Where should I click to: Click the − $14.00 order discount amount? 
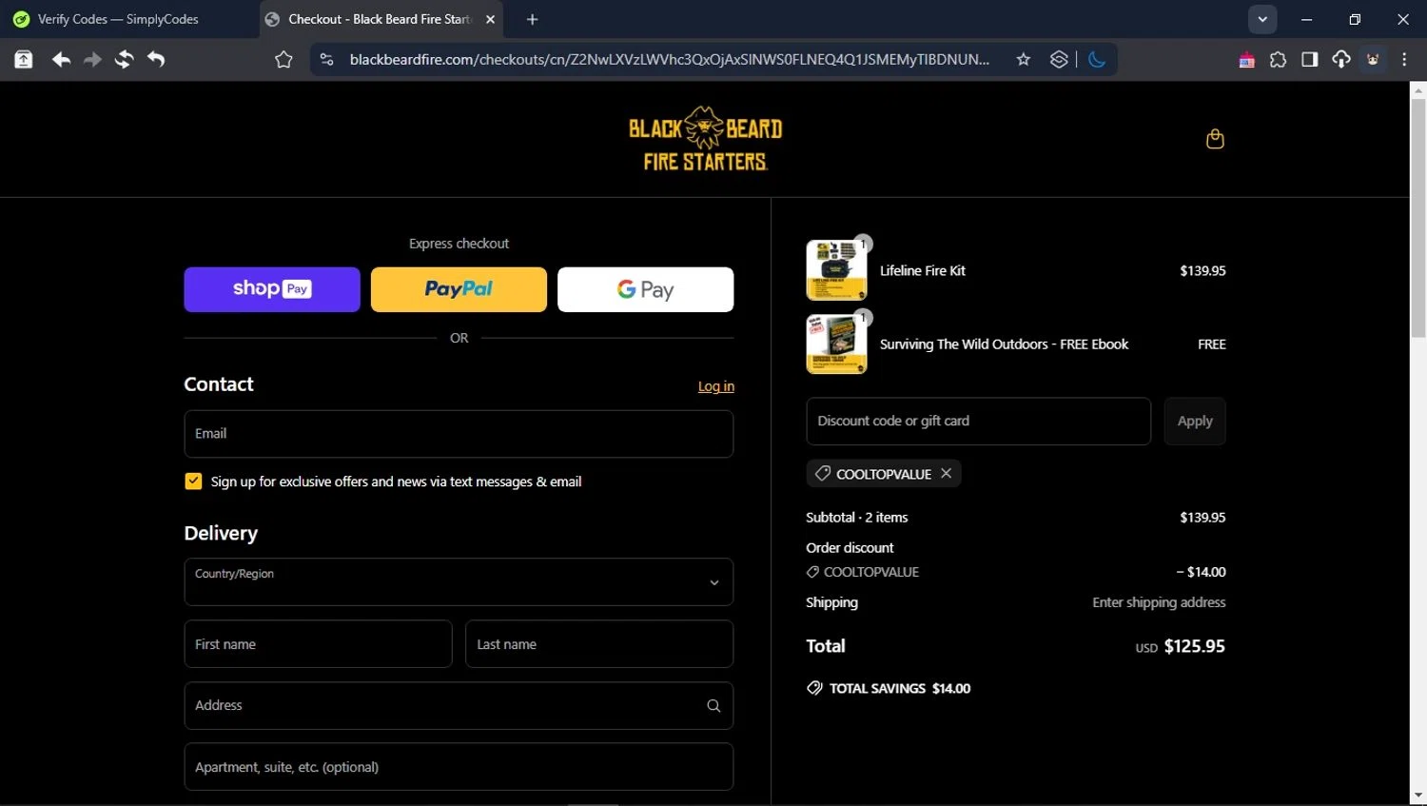[x=1201, y=572]
